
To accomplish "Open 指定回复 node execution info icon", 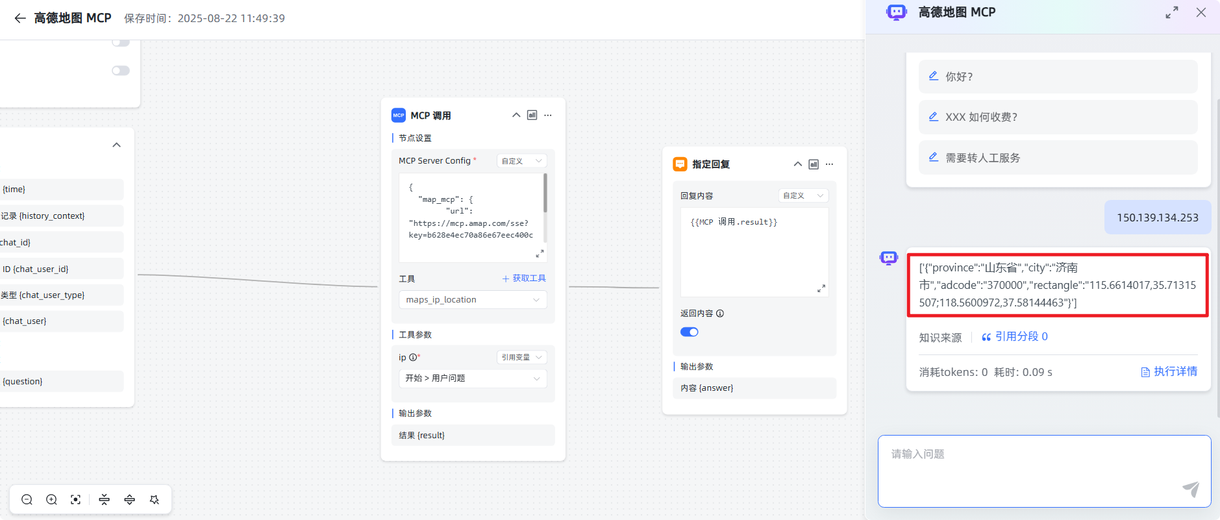I will 814,164.
